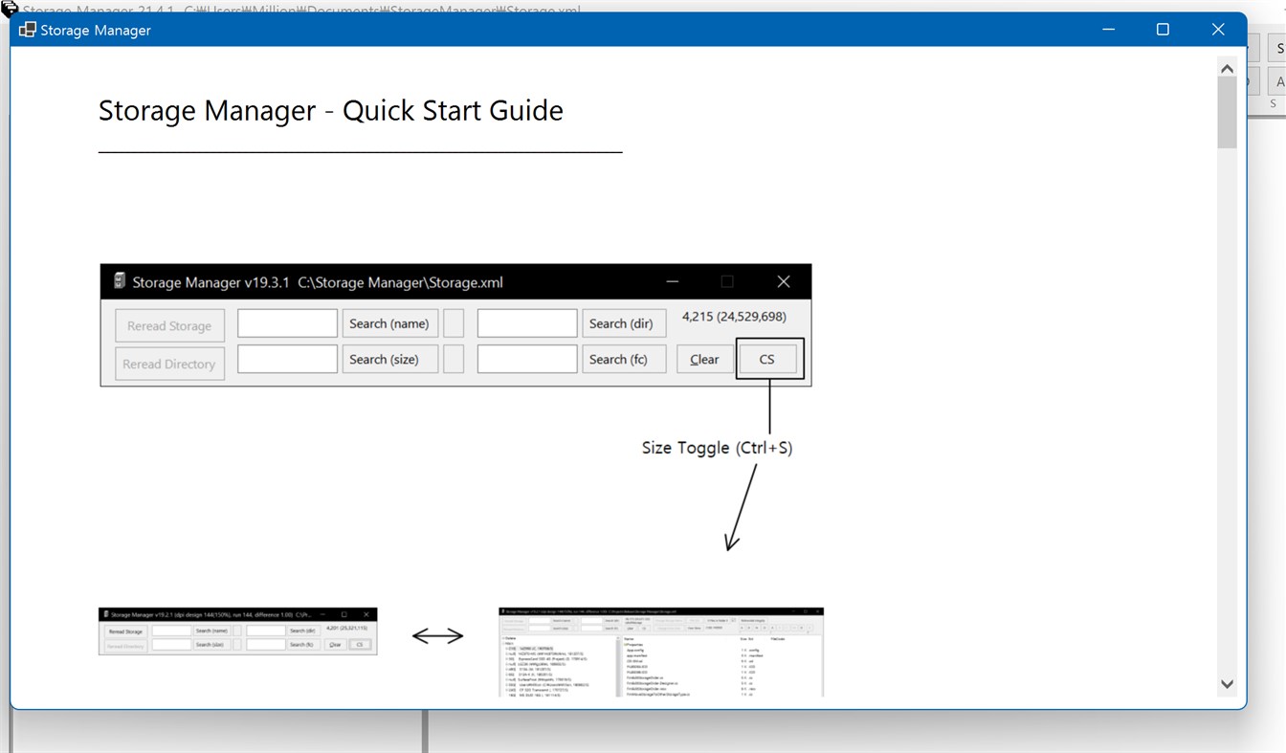Image resolution: width=1286 pixels, height=753 pixels.
Task: Click the 'Storage Manager - Quick Start Guide' heading
Action: click(x=331, y=111)
